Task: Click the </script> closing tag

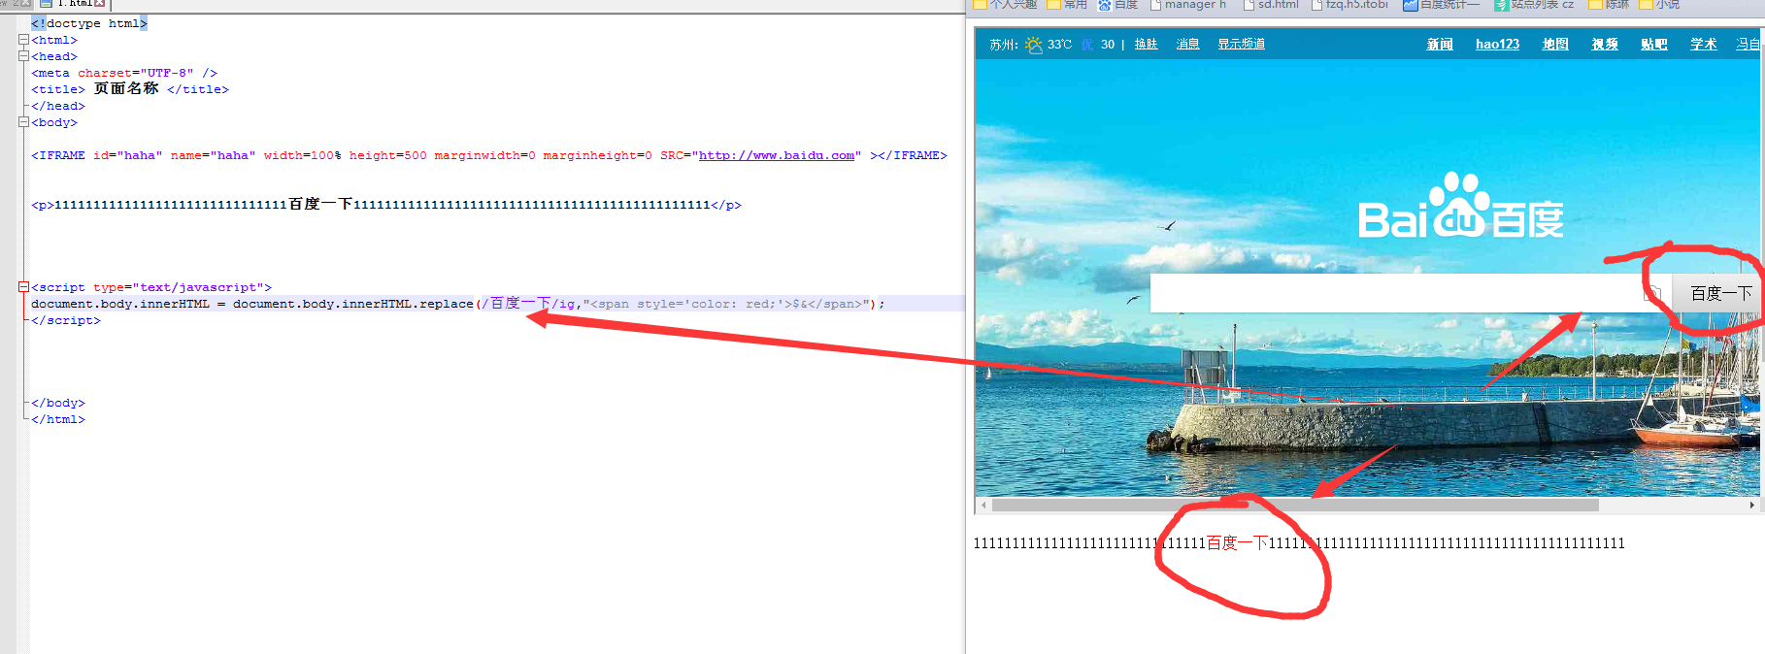Action: tap(66, 320)
